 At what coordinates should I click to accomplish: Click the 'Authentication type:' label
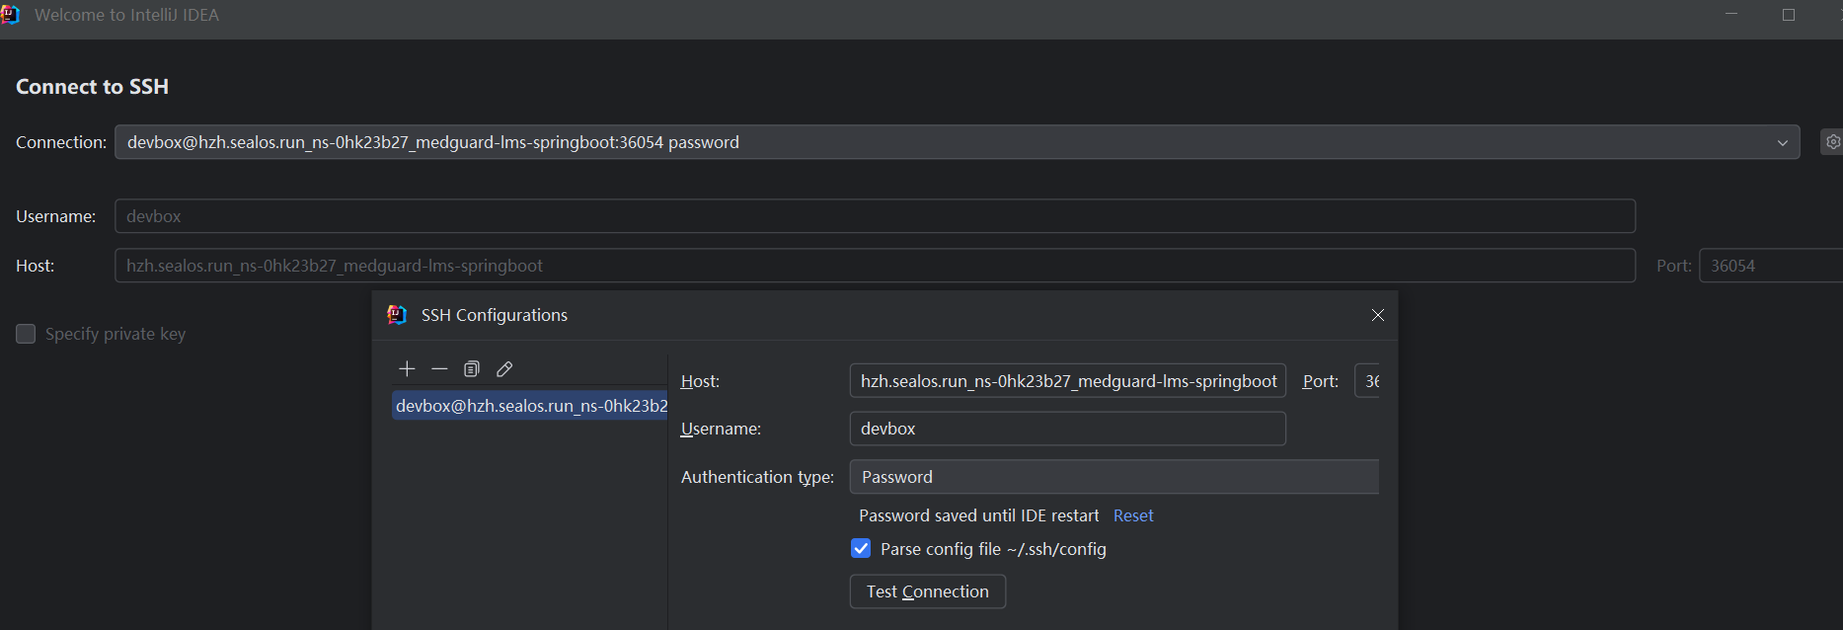tap(758, 477)
